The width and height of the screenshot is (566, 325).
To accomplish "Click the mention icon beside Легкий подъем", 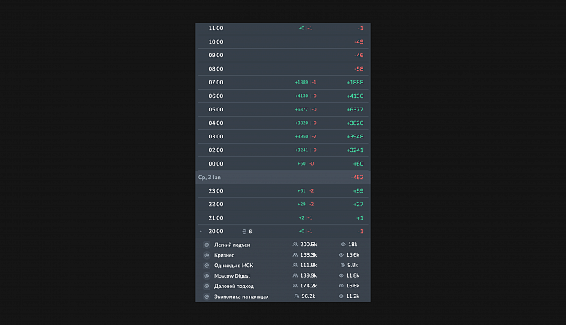I will pyautogui.click(x=207, y=245).
